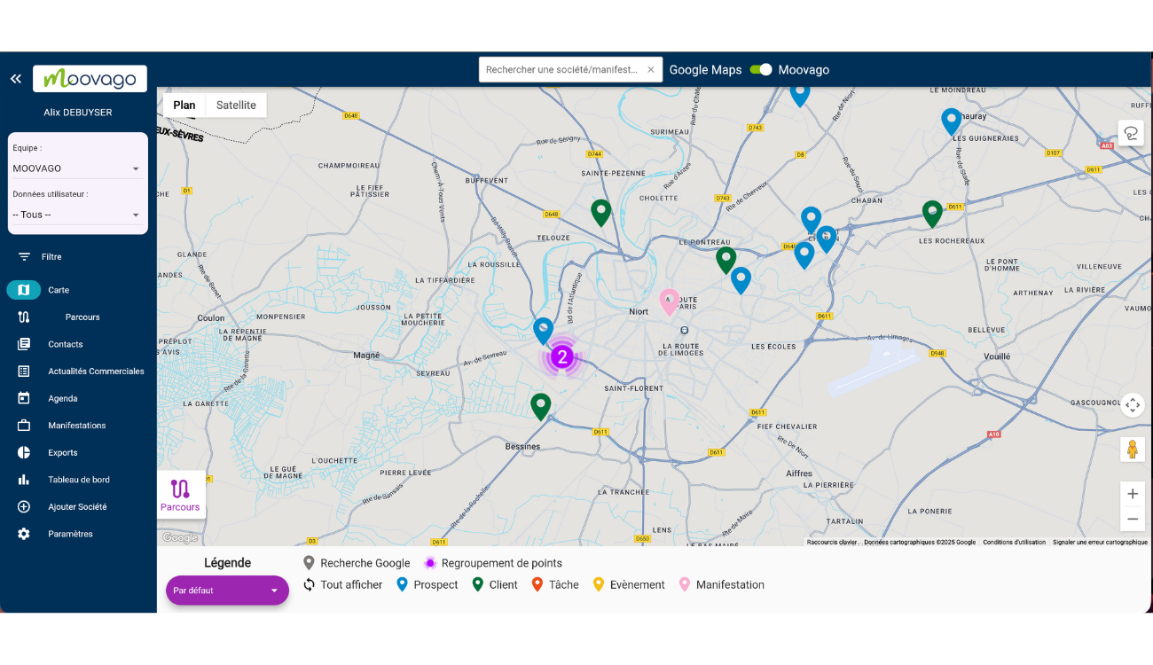Viewport: 1153px width, 665px height.
Task: Select the Agenda sidebar icon
Action: tap(24, 398)
